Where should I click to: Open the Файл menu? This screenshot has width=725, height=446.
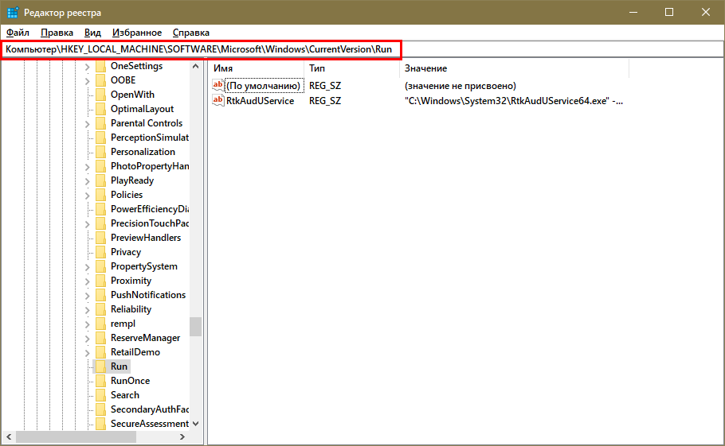18,33
